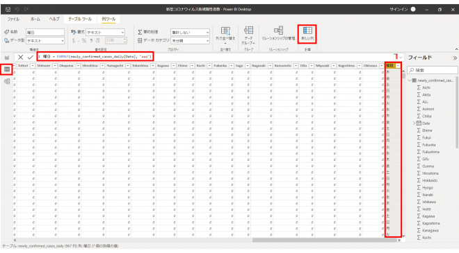Increment decimal places stepper up arrow

click(125, 39)
